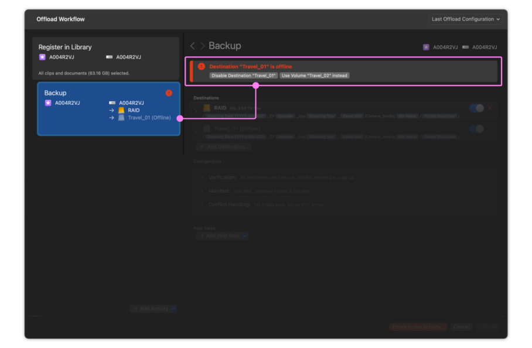The width and height of the screenshot is (532, 348).
Task: Click the Crew Unit token in Travel_01 path
Action: [352, 137]
